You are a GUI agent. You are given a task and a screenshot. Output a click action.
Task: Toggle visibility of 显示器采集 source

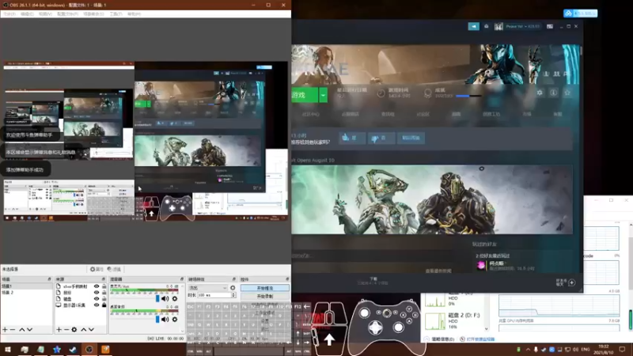click(x=97, y=305)
